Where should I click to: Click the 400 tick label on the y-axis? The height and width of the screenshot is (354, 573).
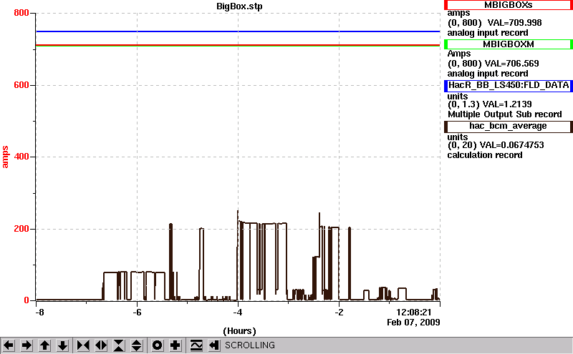pos(21,157)
